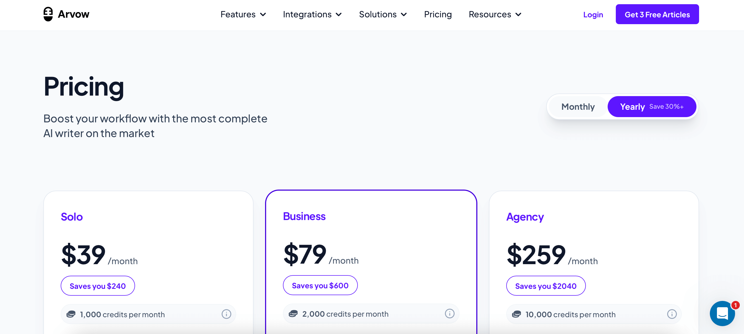This screenshot has height=334, width=744.
Task: Click the Login link
Action: pos(593,14)
